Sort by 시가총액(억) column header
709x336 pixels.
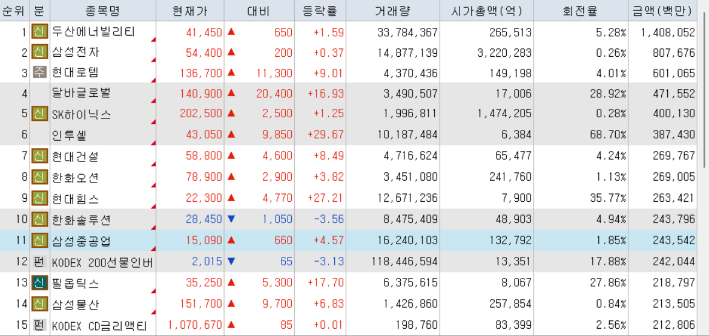pos(487,11)
